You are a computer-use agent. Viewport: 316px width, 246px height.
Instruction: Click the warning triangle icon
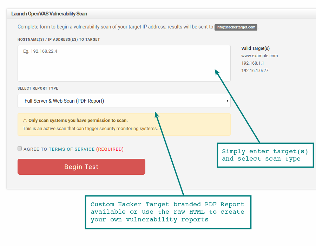[x=25, y=121]
